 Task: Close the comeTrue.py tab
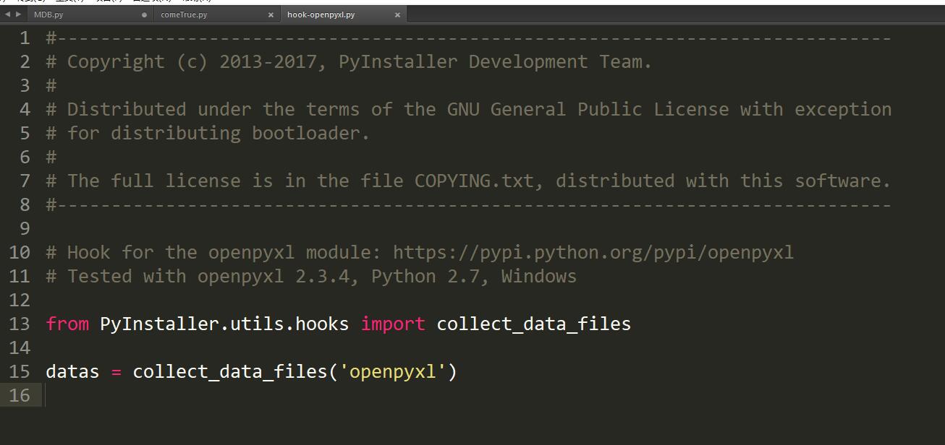tap(271, 14)
